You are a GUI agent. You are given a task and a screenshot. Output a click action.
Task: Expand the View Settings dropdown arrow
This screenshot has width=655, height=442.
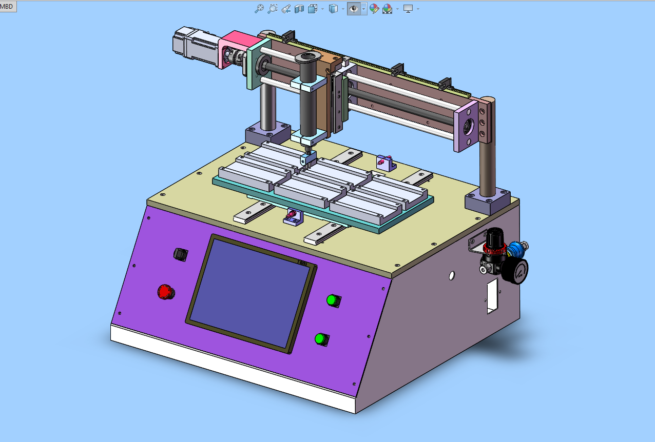(x=418, y=9)
